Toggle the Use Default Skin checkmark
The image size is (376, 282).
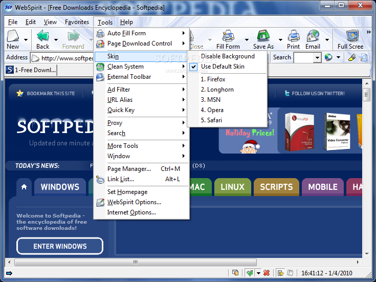coord(194,67)
